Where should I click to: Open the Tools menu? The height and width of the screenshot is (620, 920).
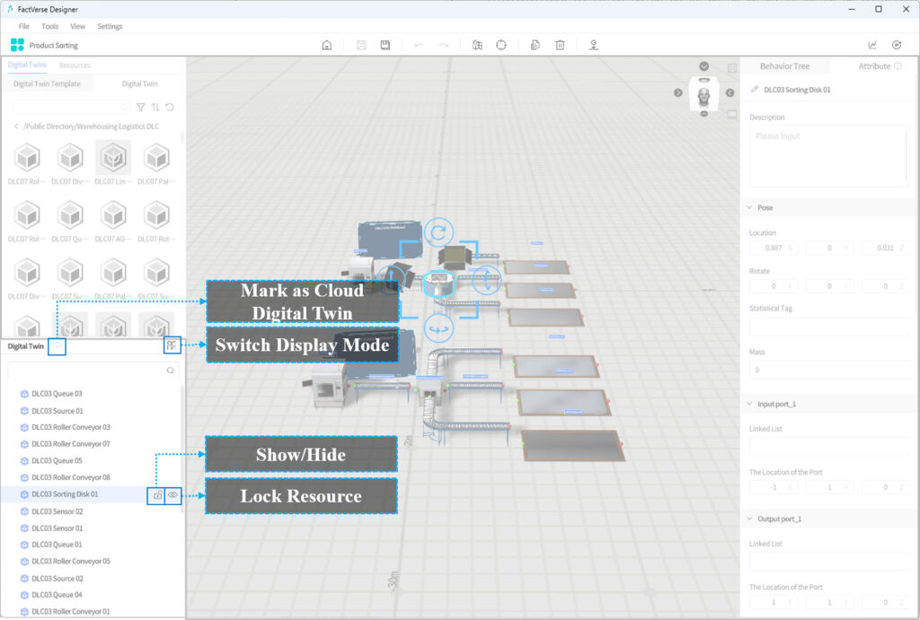50,26
